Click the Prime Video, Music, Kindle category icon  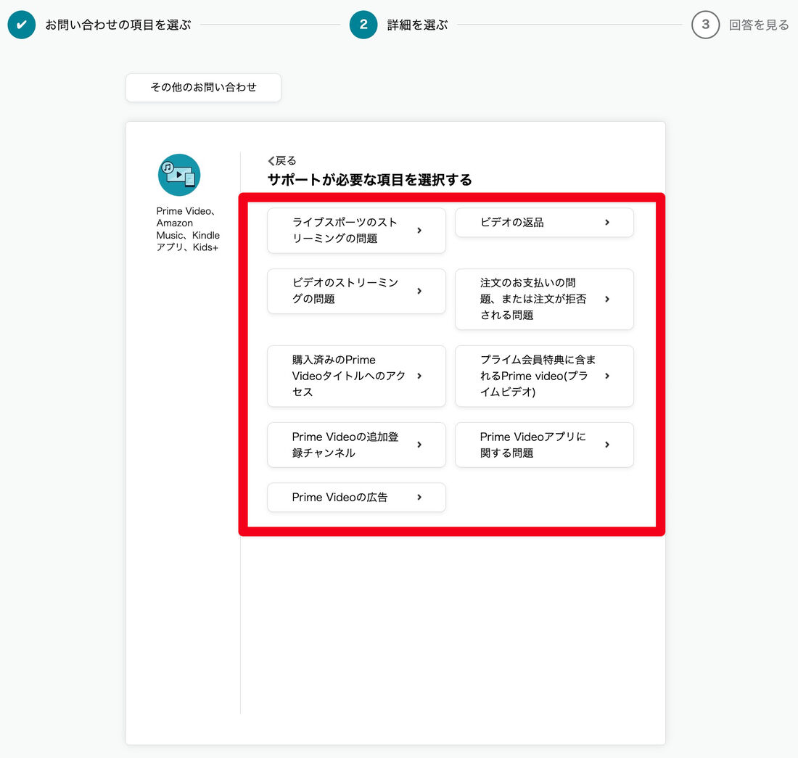(x=179, y=175)
